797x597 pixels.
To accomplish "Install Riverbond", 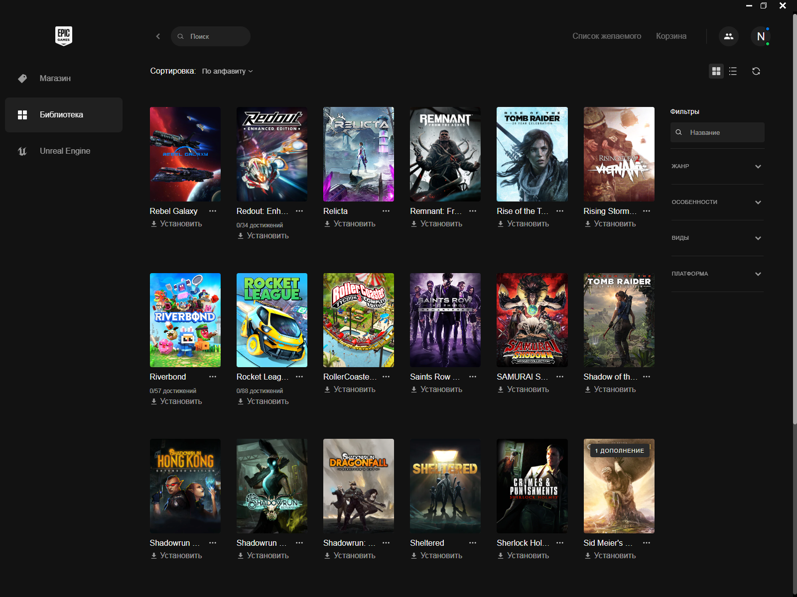I will click(x=176, y=401).
